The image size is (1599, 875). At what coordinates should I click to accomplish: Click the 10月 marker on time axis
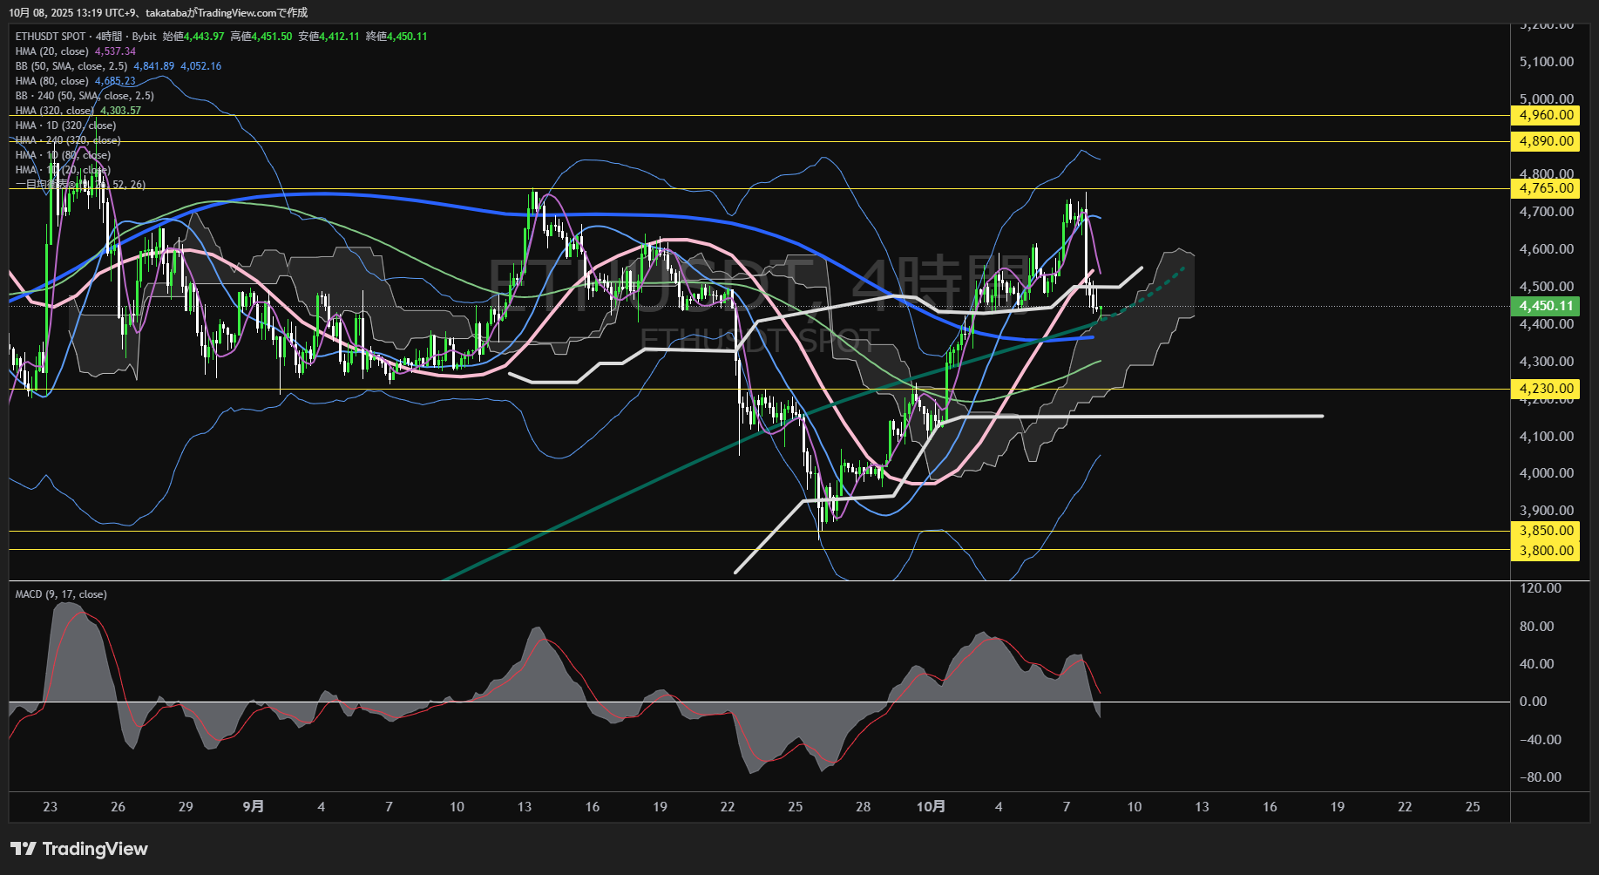click(x=931, y=807)
